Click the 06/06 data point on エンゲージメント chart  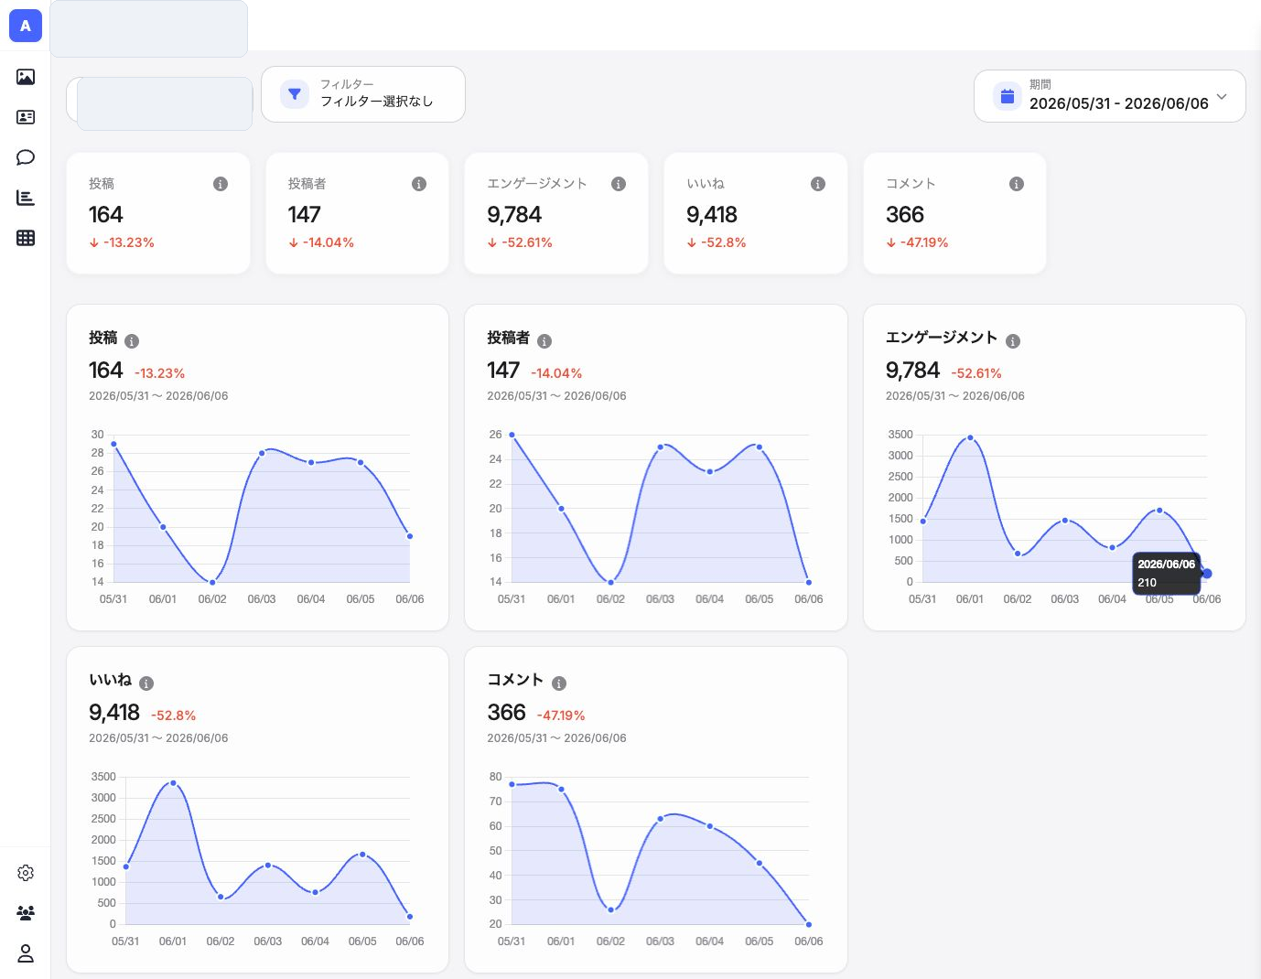(1207, 574)
